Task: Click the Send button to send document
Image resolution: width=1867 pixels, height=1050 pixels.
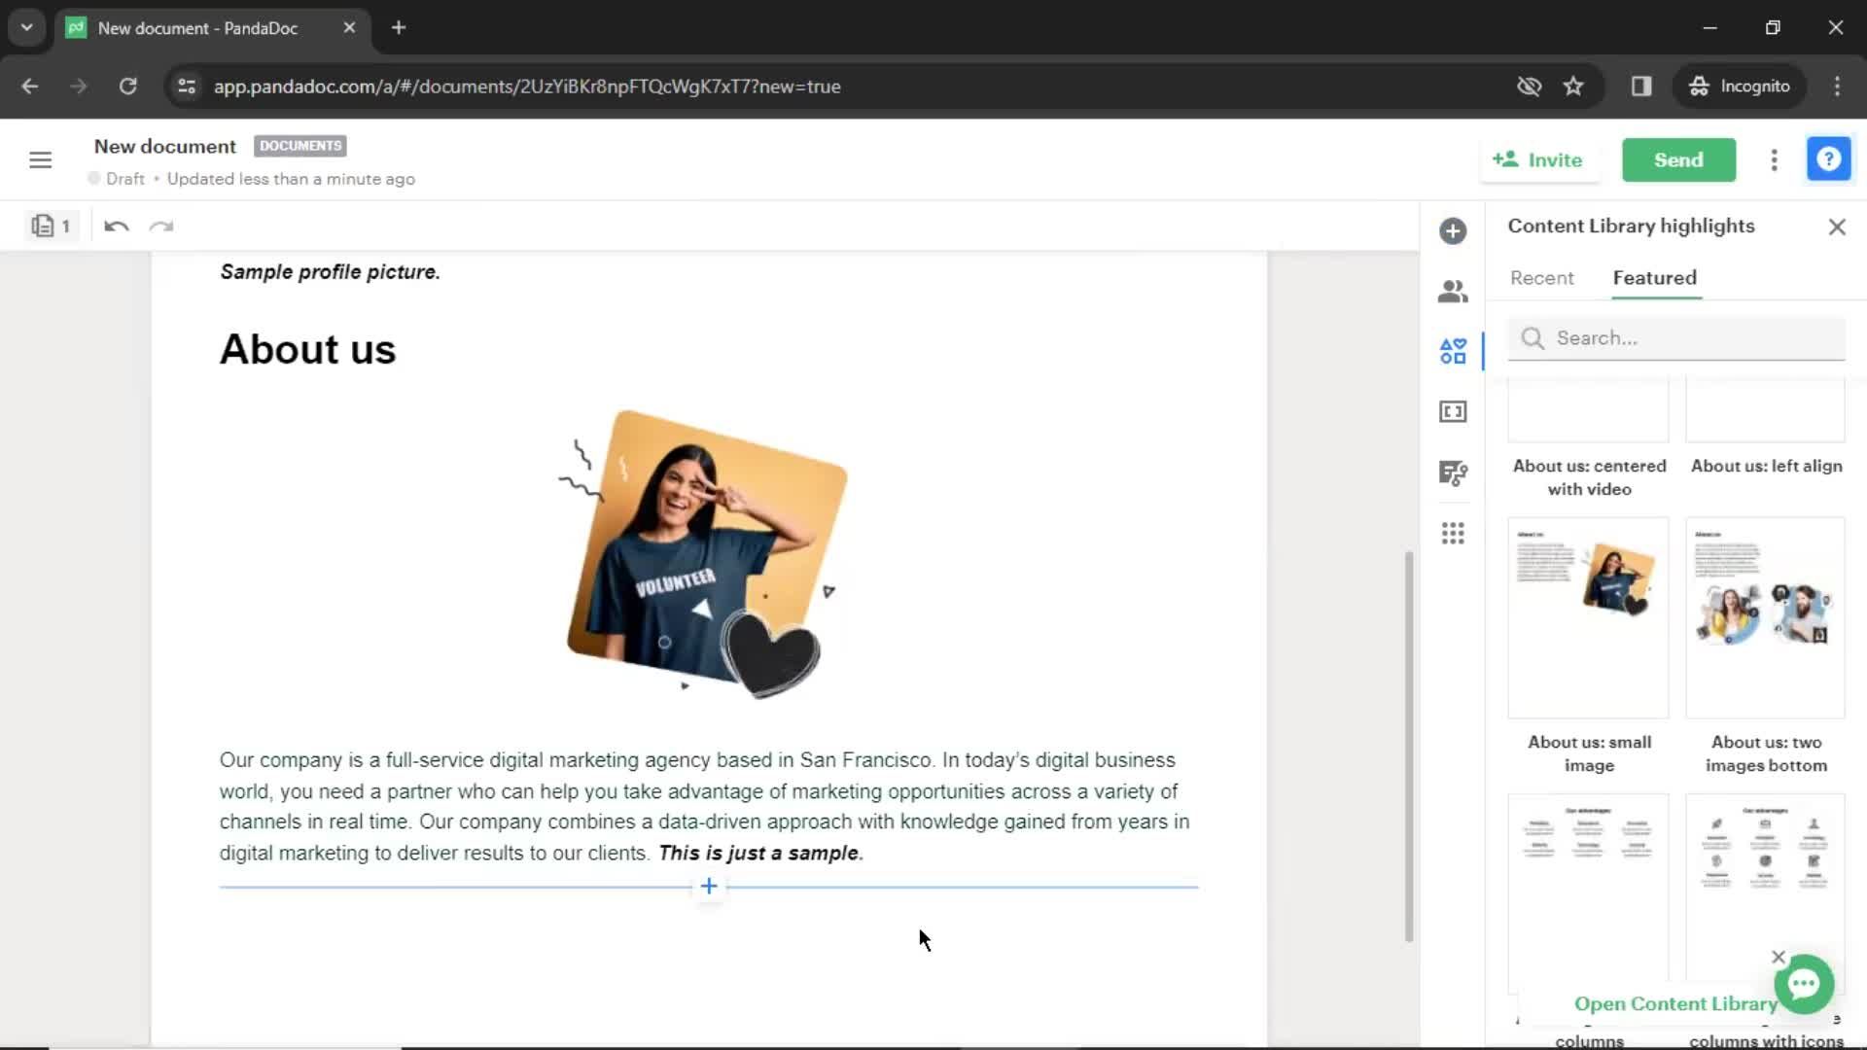Action: click(1678, 159)
